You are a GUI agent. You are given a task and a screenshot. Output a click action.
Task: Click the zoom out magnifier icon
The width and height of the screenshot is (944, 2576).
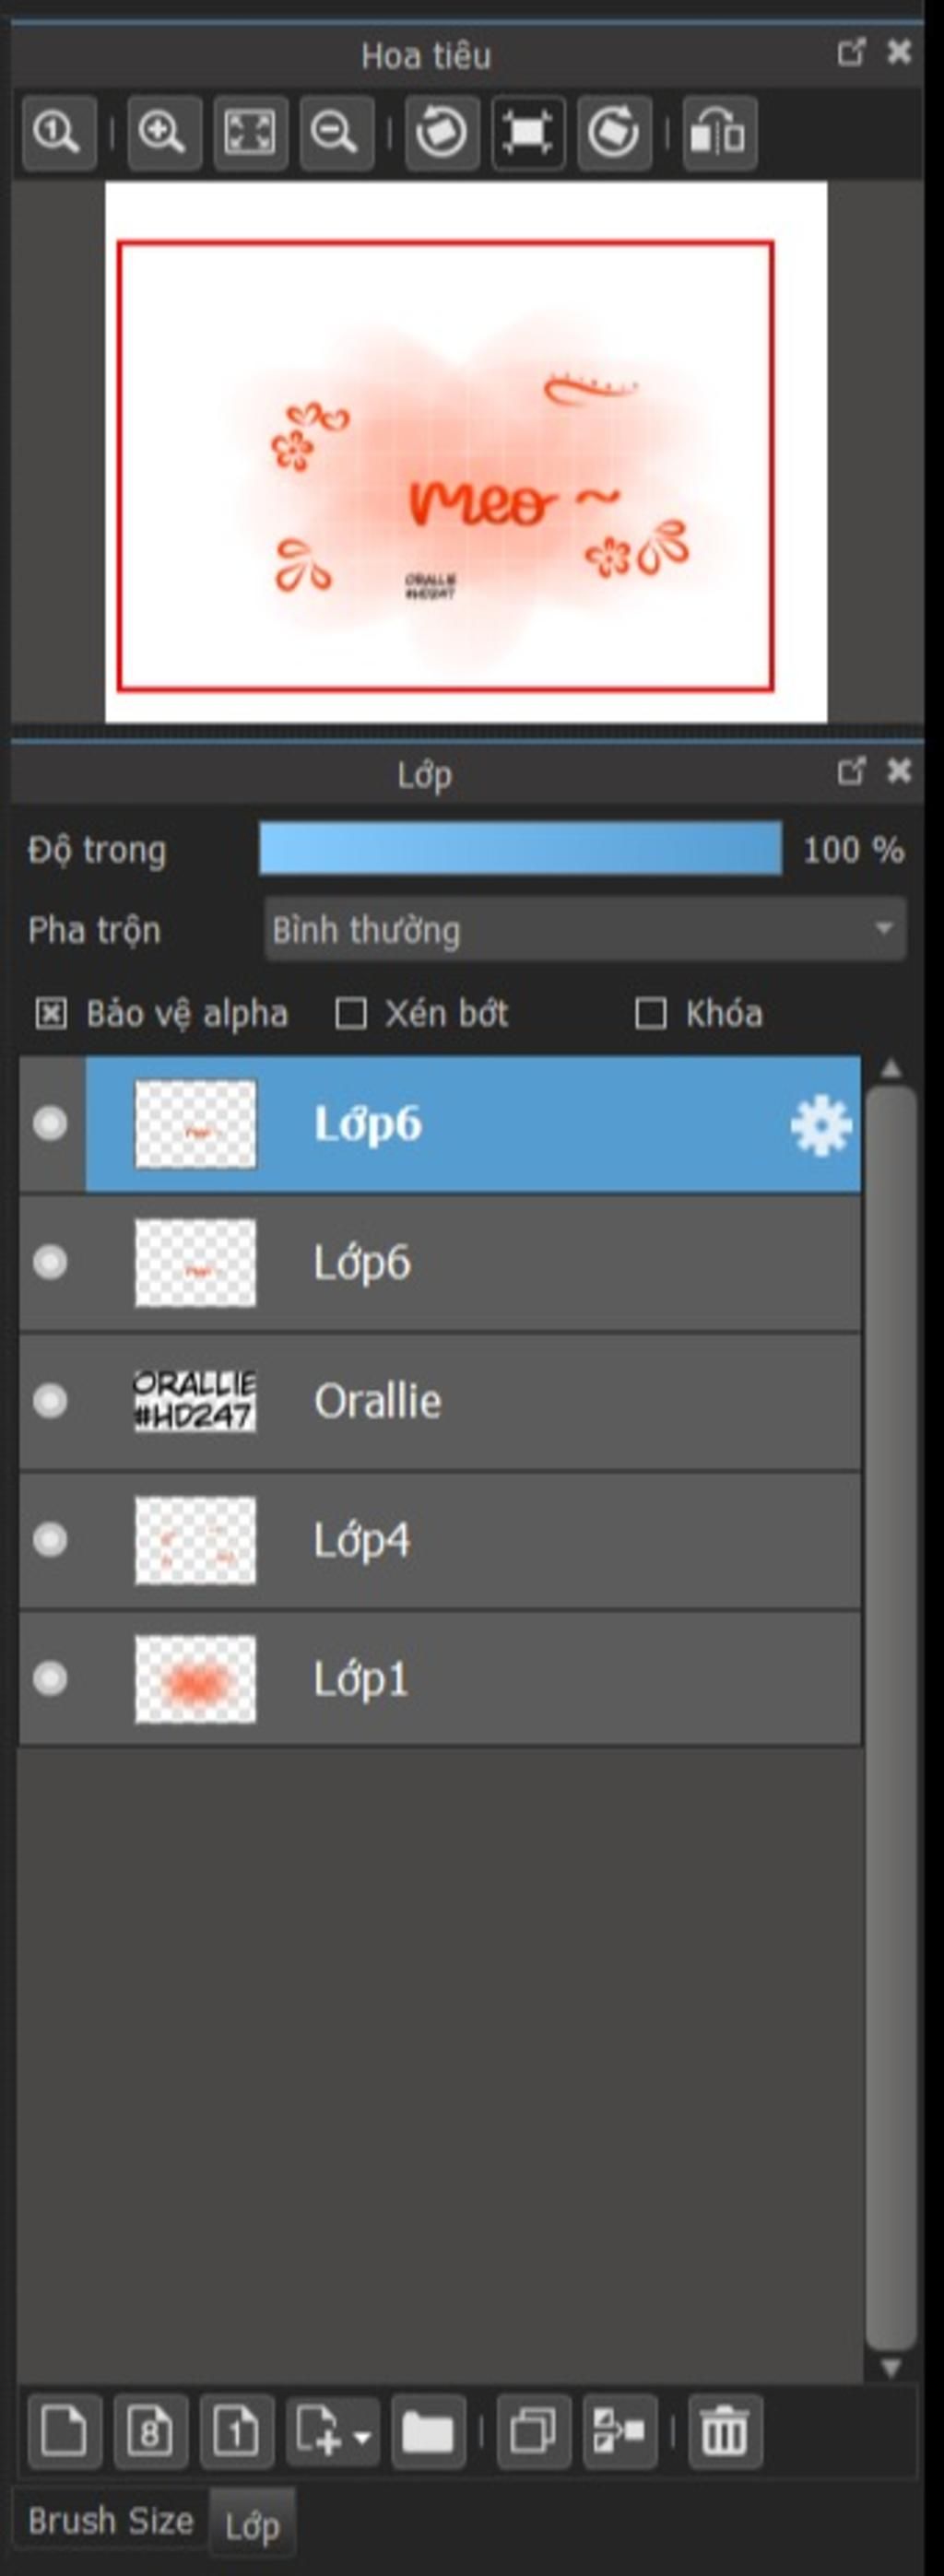(336, 132)
